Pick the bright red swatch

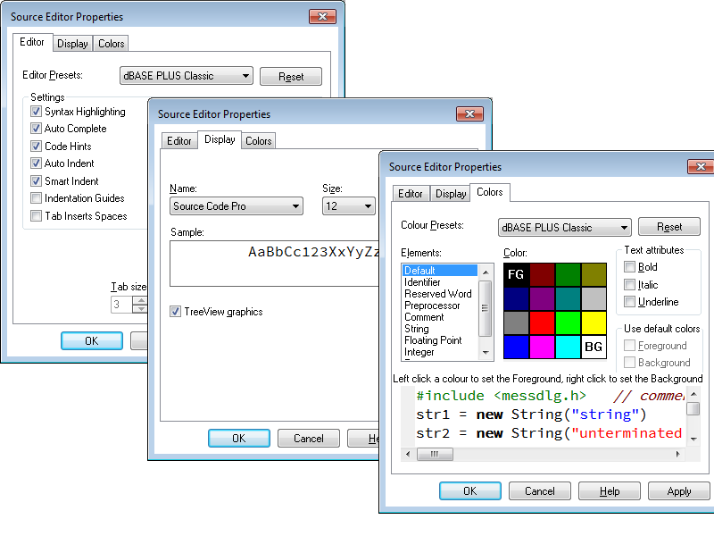coord(543,323)
